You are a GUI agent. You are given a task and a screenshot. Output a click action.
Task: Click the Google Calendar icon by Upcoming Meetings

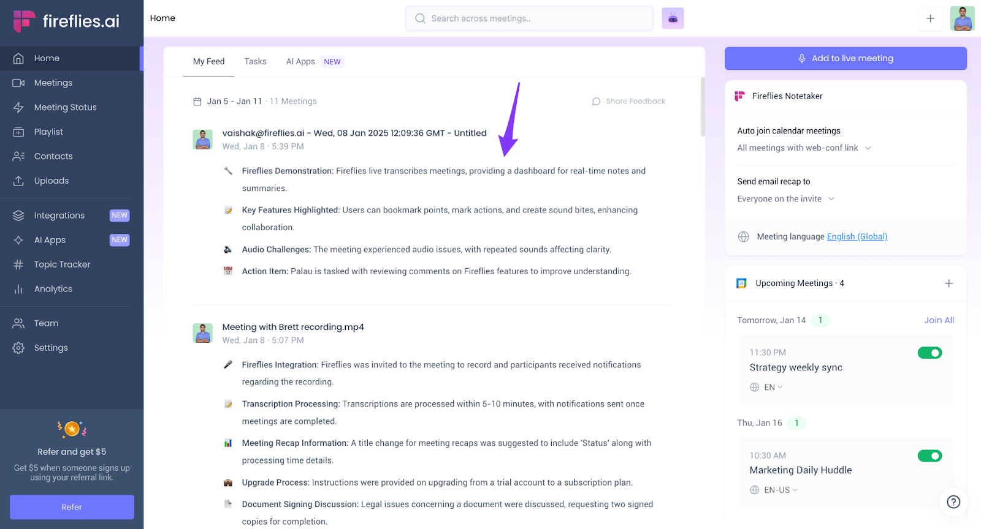coord(741,283)
